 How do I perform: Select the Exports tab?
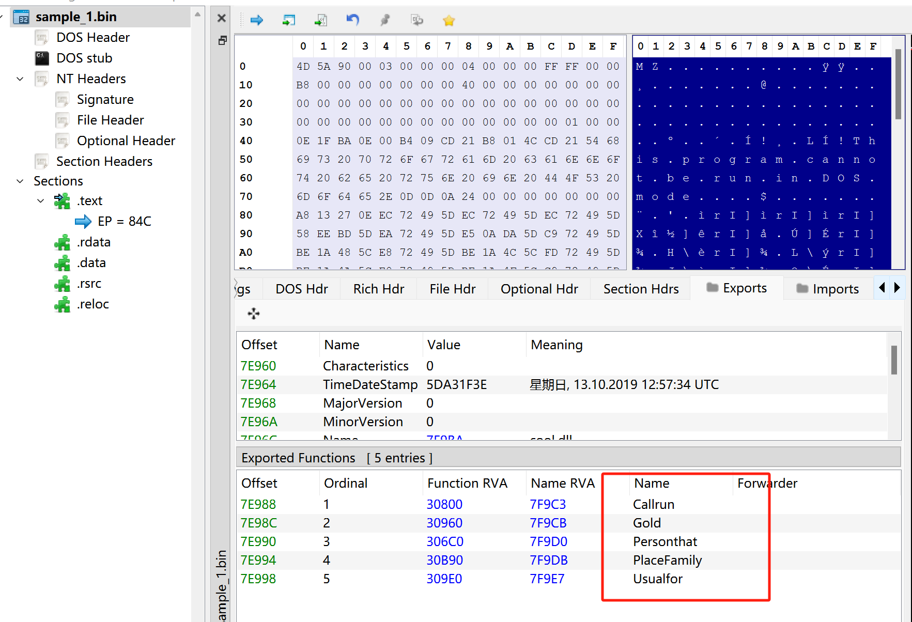737,288
